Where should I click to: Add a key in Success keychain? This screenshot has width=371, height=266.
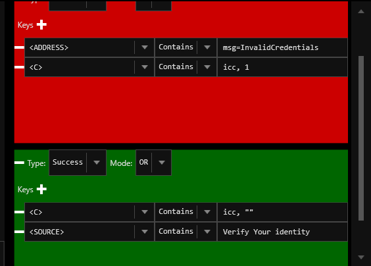pos(41,189)
